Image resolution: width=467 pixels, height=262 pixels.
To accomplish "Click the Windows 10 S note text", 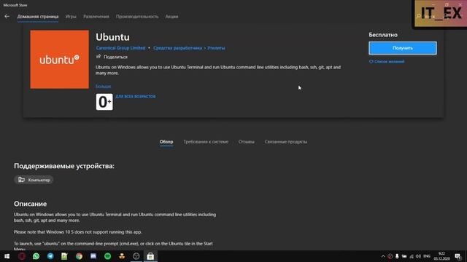I will [78, 232].
